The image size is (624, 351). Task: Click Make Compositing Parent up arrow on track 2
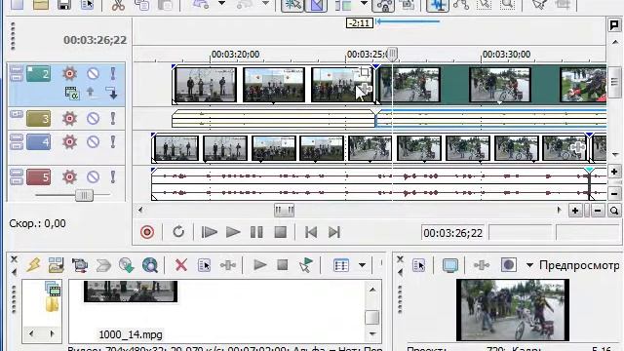coord(92,94)
